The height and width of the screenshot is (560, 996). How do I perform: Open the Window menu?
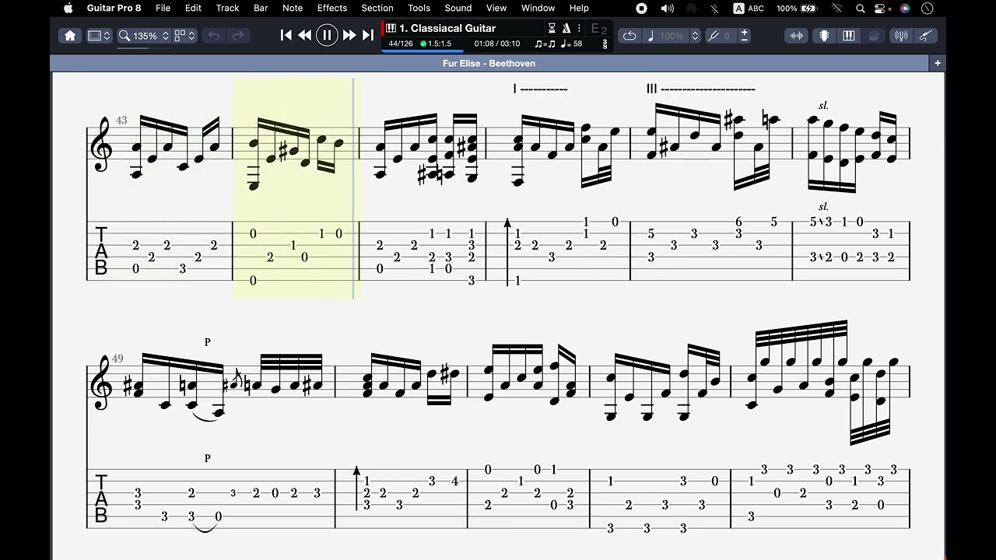(x=538, y=8)
